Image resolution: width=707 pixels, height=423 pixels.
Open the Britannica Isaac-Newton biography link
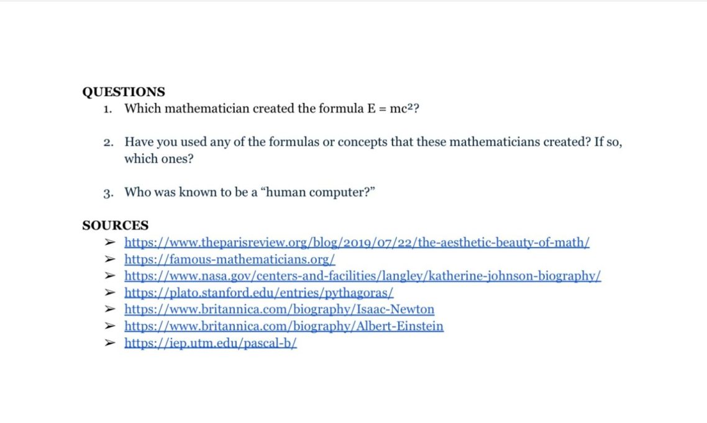coord(279,309)
